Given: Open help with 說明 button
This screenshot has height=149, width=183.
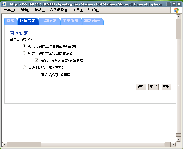Looking at the screenshot, I should tap(166, 87).
